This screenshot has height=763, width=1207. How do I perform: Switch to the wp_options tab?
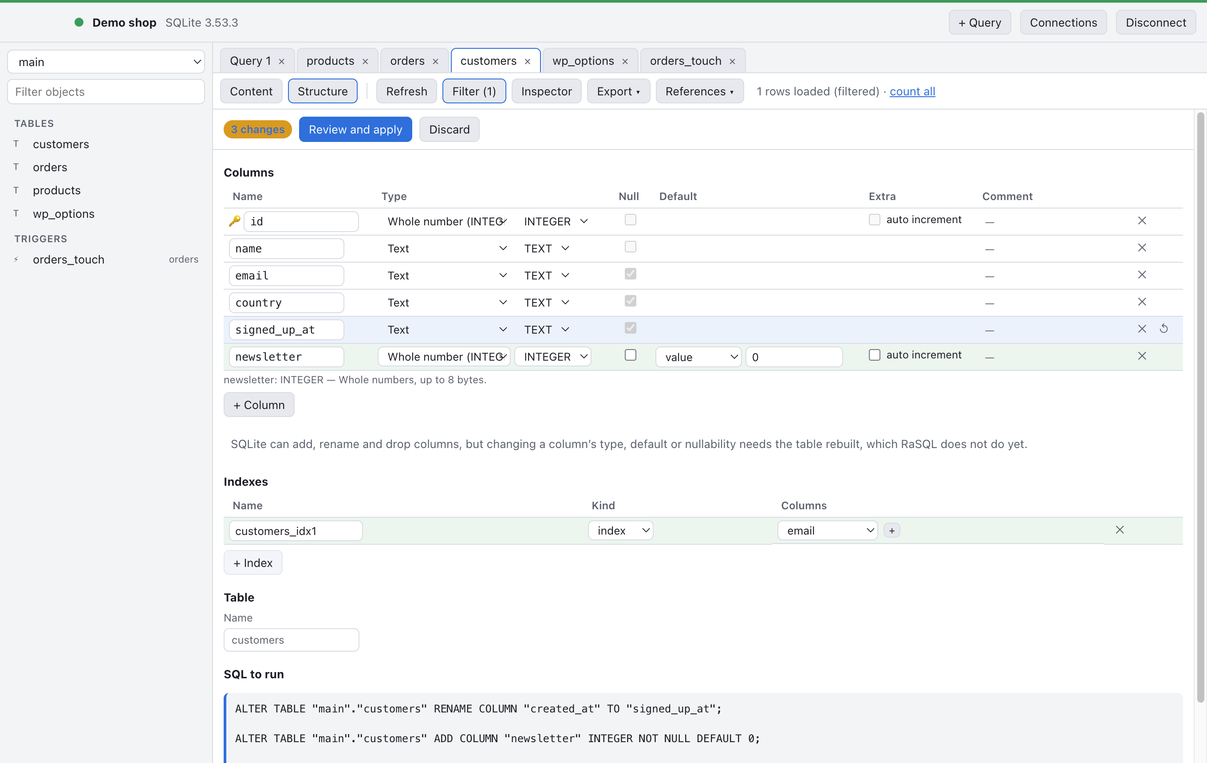(583, 61)
